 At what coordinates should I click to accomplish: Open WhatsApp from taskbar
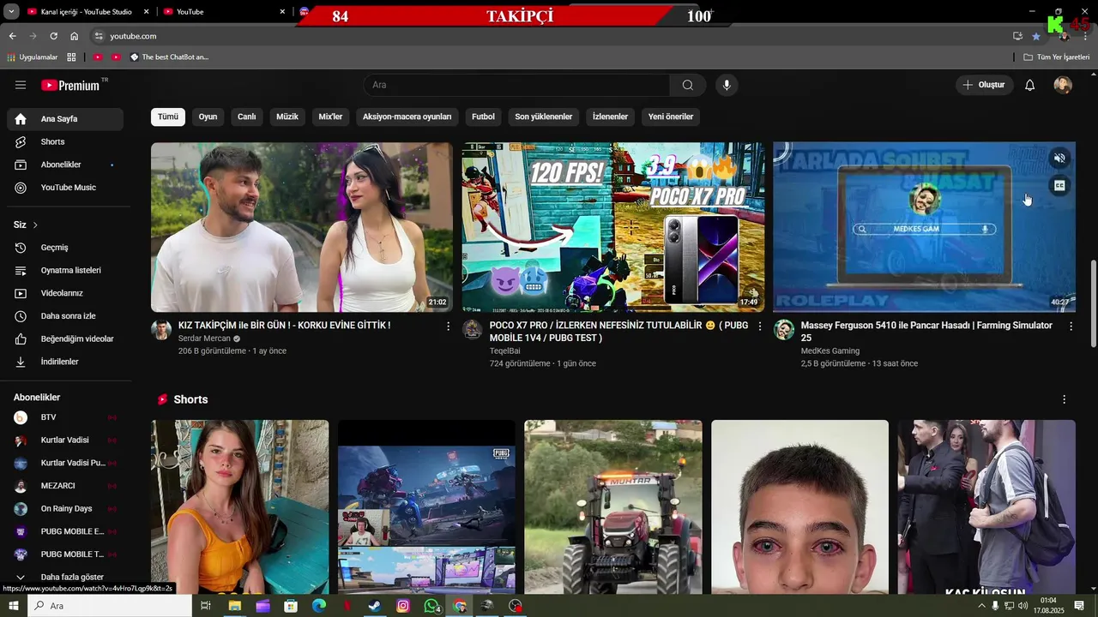[431, 606]
